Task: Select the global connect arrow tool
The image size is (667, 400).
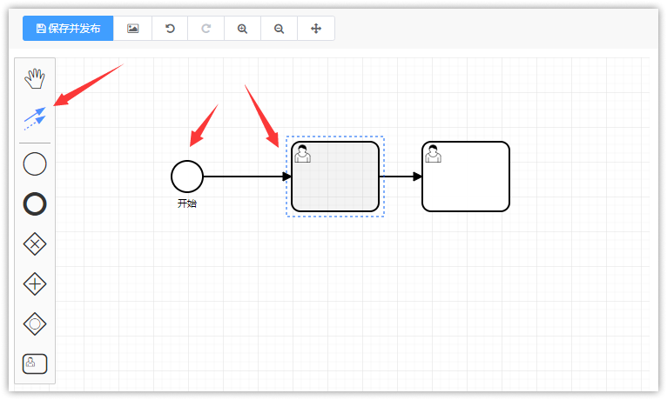Action: point(35,118)
